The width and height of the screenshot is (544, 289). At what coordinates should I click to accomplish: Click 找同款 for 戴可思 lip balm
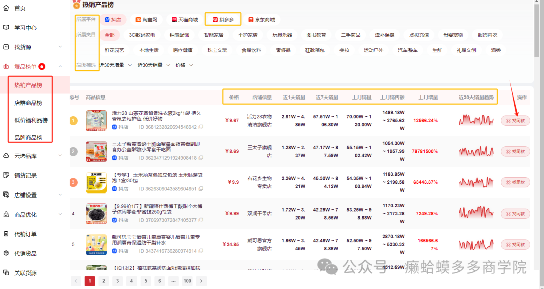click(x=515, y=244)
